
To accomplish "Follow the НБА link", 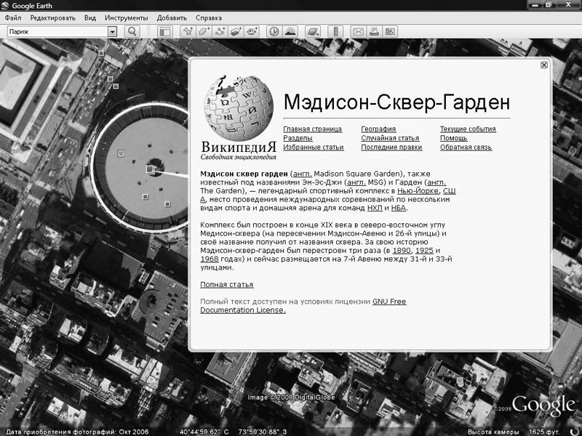I will coord(398,208).
